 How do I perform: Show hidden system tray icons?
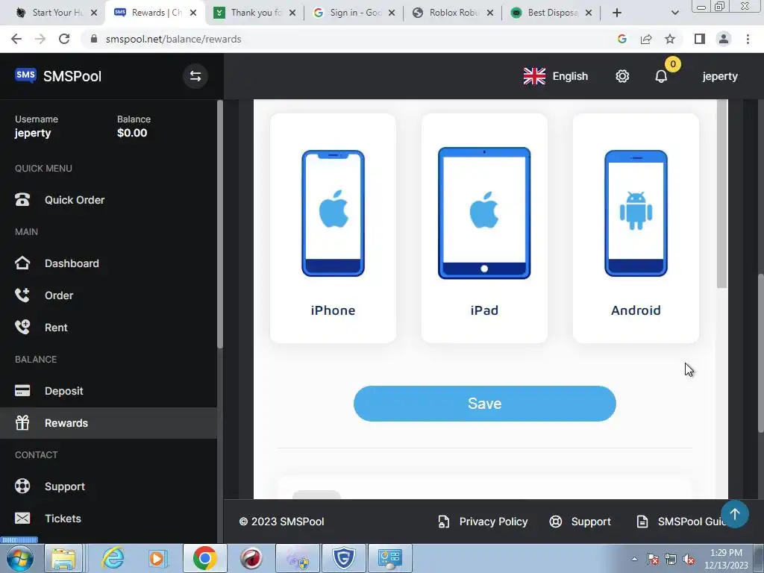point(634,559)
